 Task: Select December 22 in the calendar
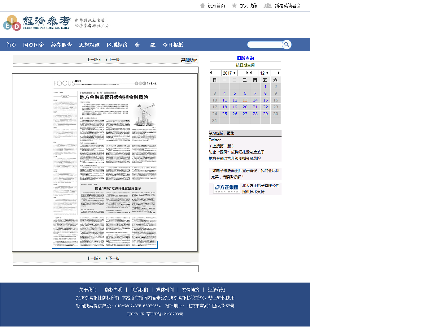click(265, 107)
